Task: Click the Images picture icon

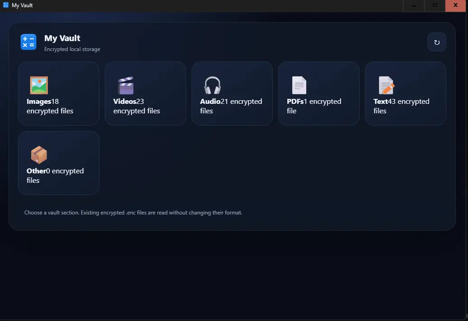Action: (x=39, y=85)
